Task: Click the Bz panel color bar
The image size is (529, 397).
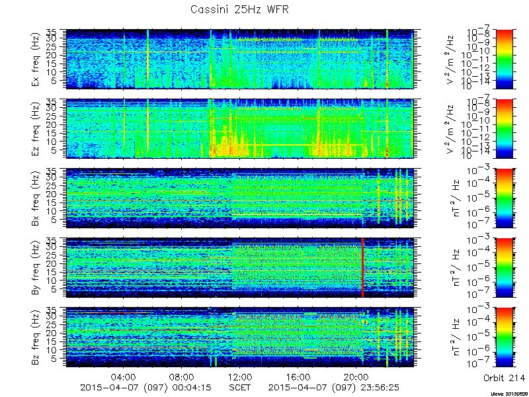Action: click(504, 337)
